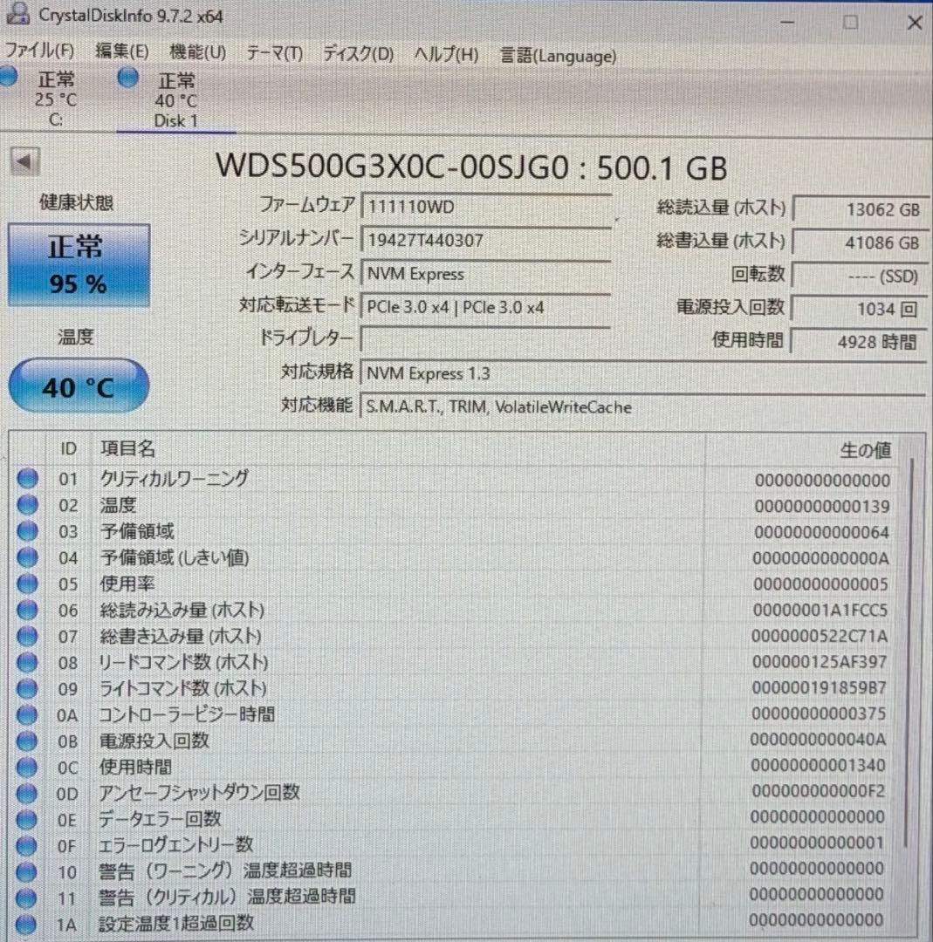Select raw value 00000125AF397
The width and height of the screenshot is (933, 942).
tap(819, 662)
